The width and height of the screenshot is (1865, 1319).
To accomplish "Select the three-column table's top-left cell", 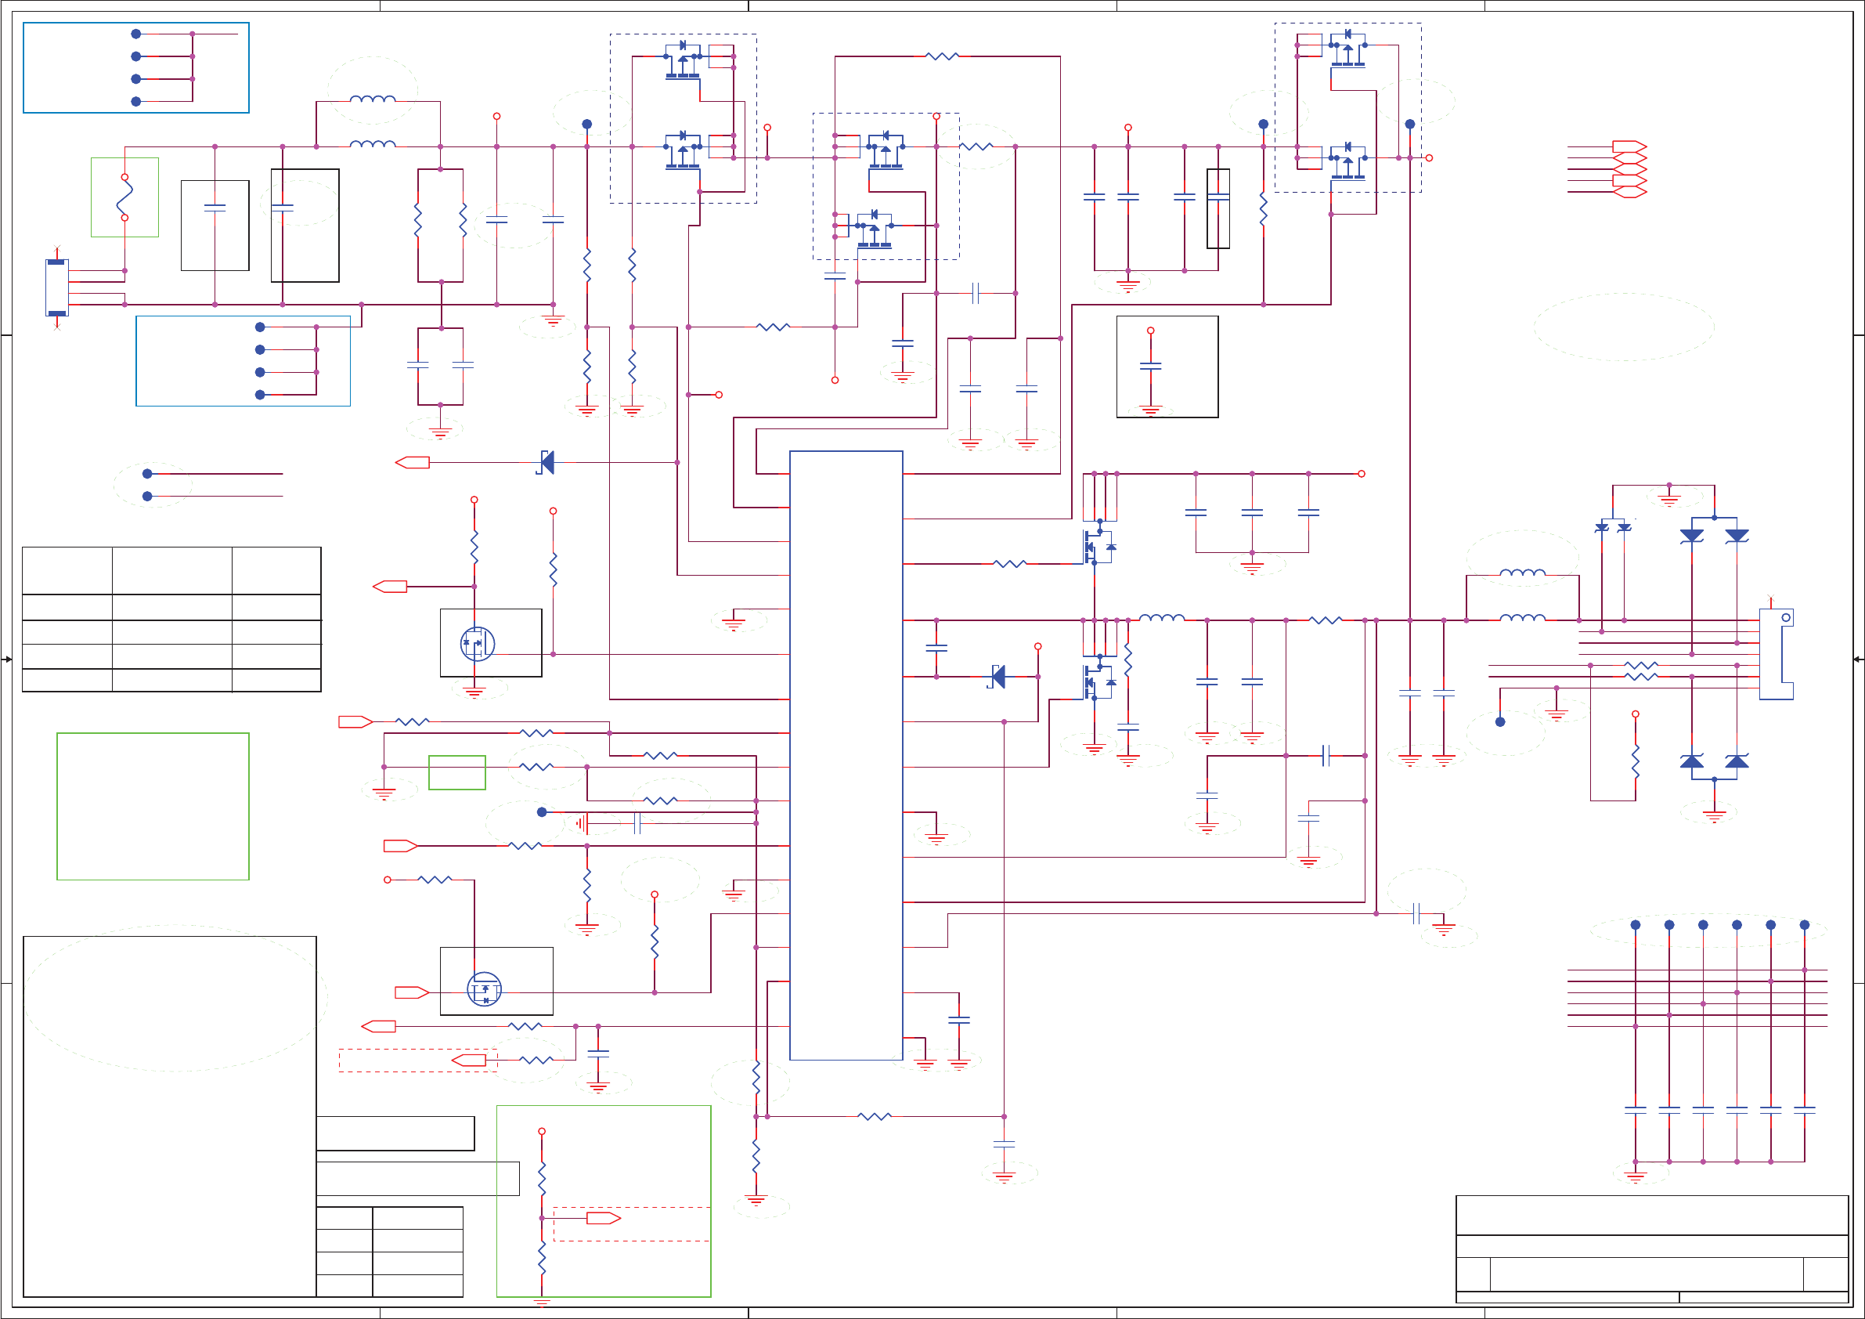I will [67, 570].
